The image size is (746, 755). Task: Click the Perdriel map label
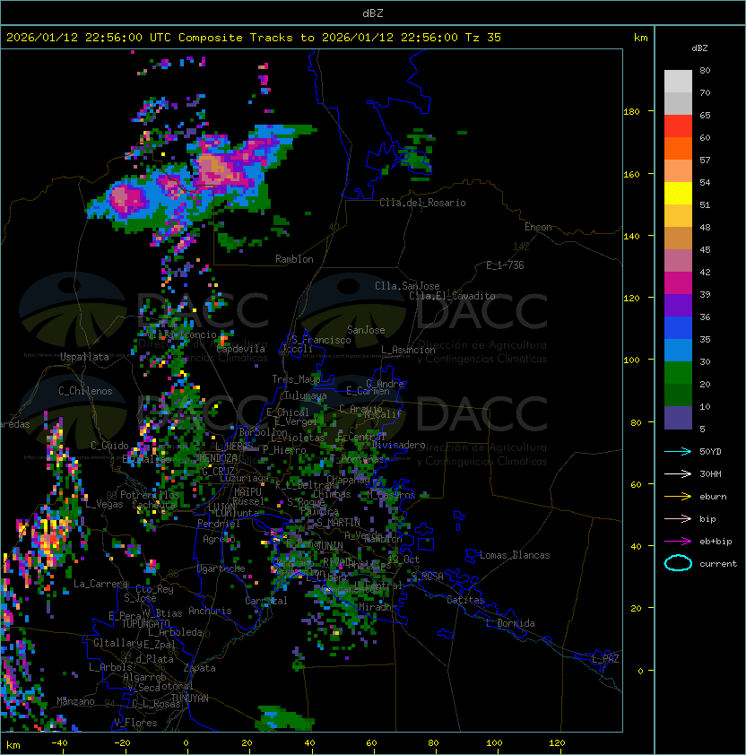(218, 524)
